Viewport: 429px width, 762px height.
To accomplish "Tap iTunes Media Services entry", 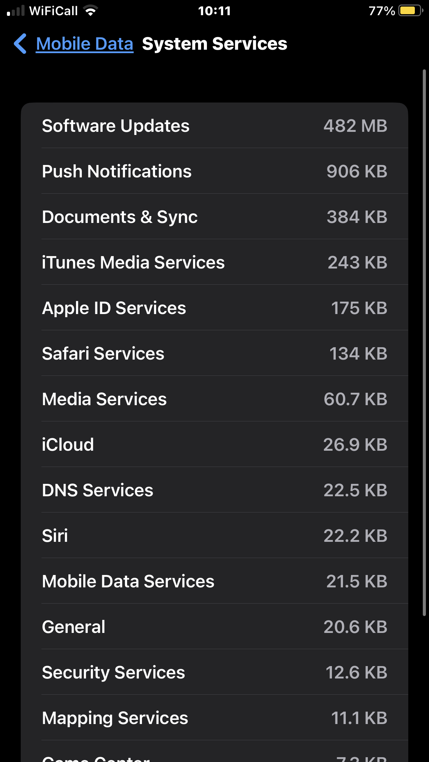I will (214, 262).
